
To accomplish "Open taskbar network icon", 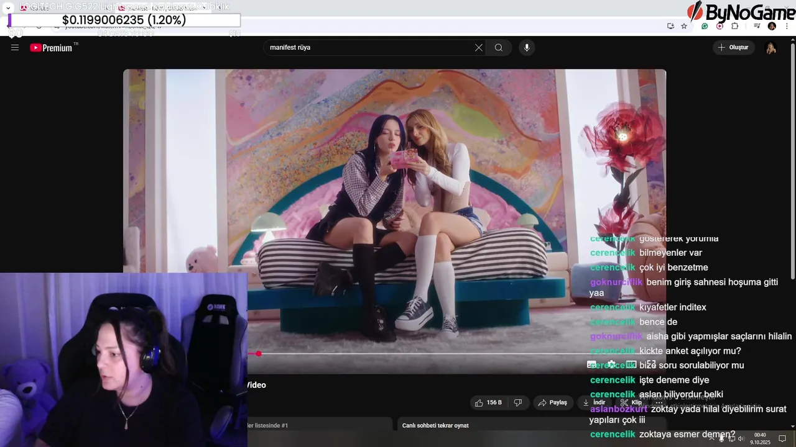I will pos(731,438).
